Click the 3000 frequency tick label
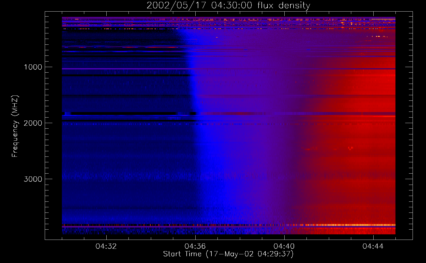Image resolution: width=426 pixels, height=263 pixels. click(33, 179)
